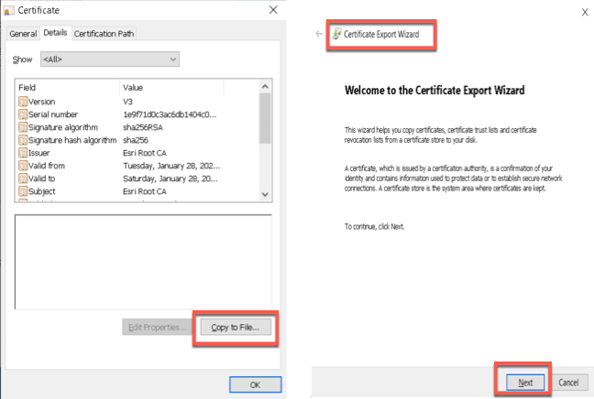
Task: Select the Tuesday, January 28 value
Action: [x=171, y=166]
